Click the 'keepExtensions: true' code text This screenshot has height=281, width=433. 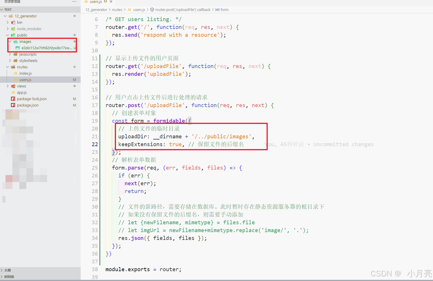(150, 144)
